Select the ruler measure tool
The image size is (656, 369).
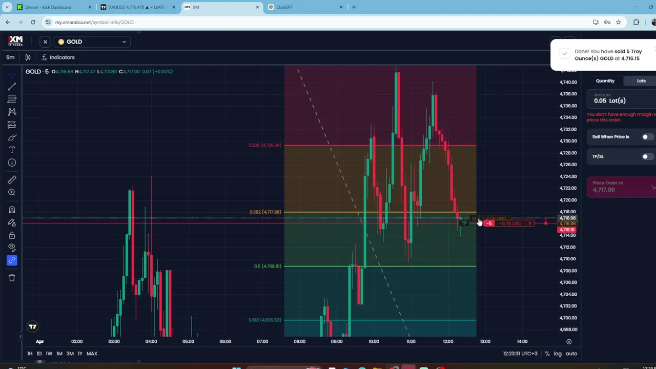coord(12,179)
